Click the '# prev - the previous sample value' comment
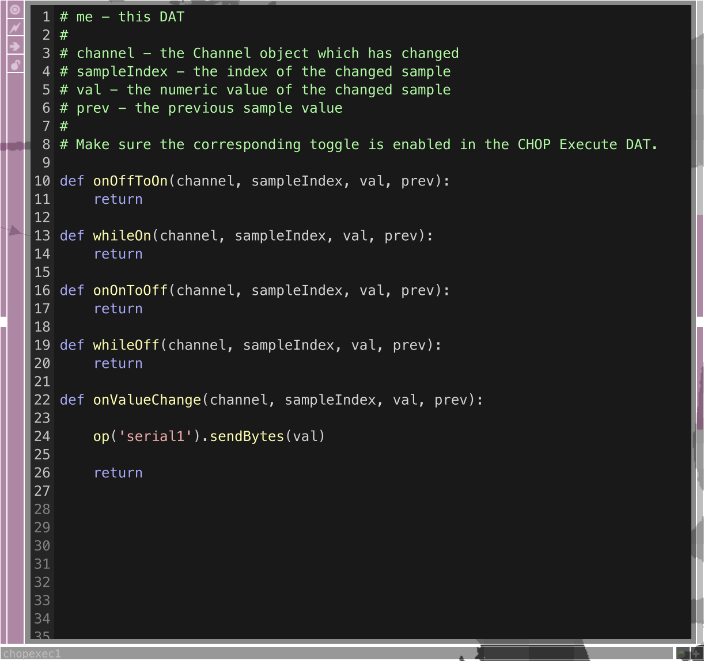This screenshot has width=704, height=661. [x=201, y=108]
